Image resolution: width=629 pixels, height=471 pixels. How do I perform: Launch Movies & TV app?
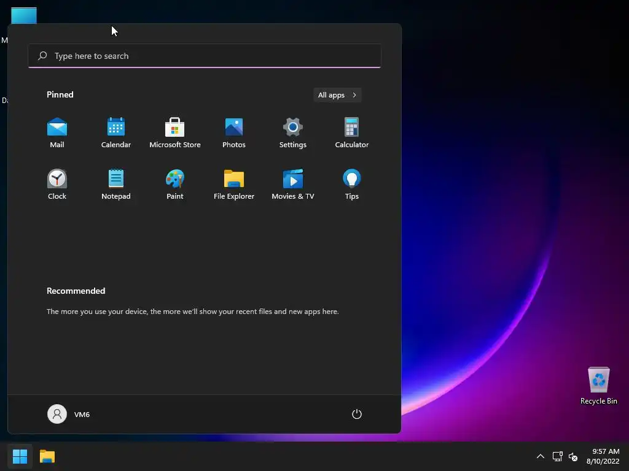click(293, 185)
